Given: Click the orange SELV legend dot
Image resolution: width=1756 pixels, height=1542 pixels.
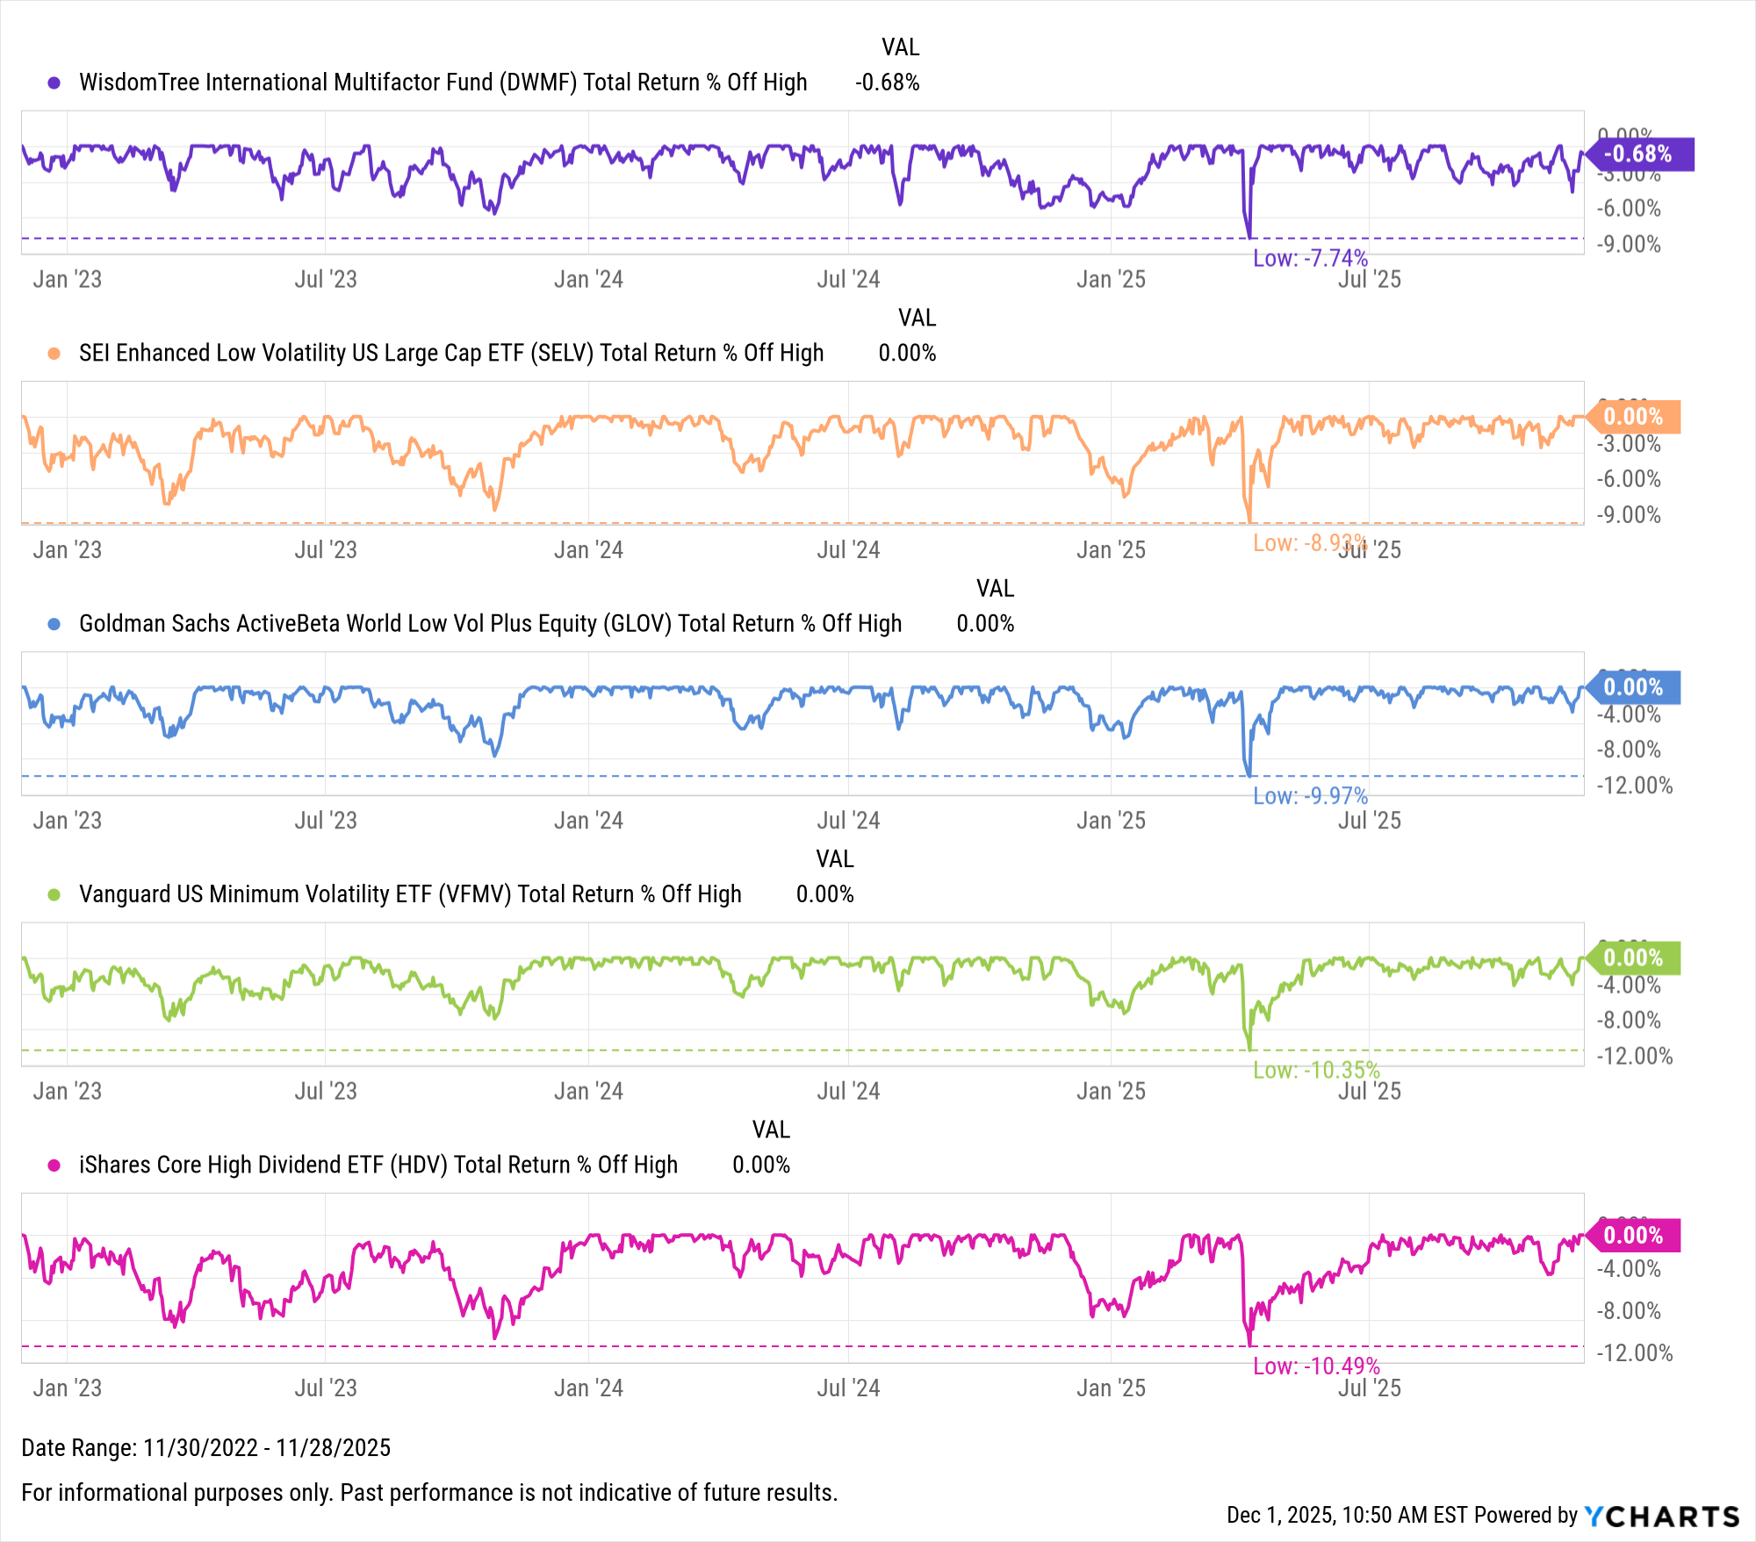Looking at the screenshot, I should coord(54,354).
